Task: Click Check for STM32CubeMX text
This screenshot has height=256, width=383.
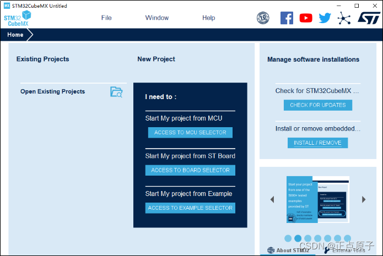Action: pos(317,91)
